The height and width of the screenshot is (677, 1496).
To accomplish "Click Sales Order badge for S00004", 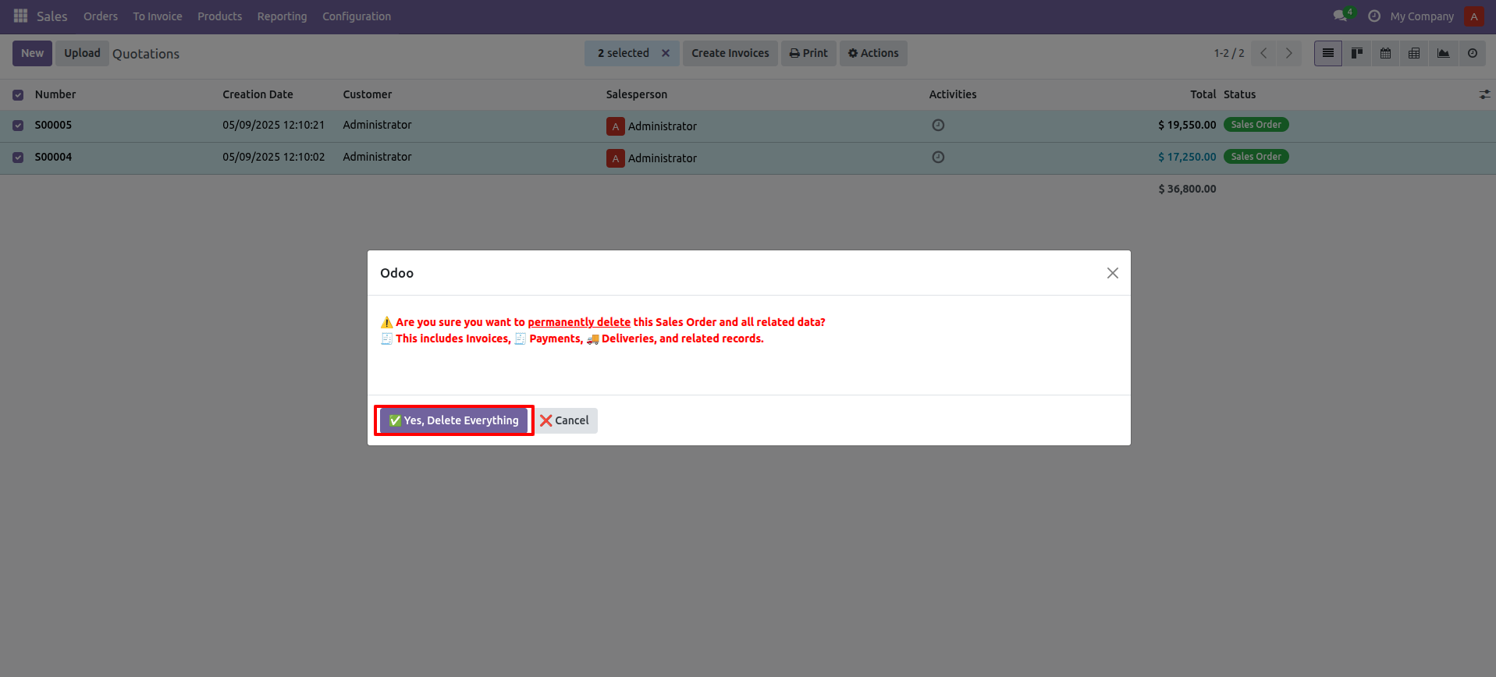I will [x=1256, y=157].
